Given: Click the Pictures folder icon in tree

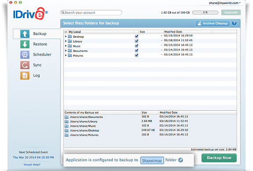Looking at the screenshot, I should coord(70,55).
